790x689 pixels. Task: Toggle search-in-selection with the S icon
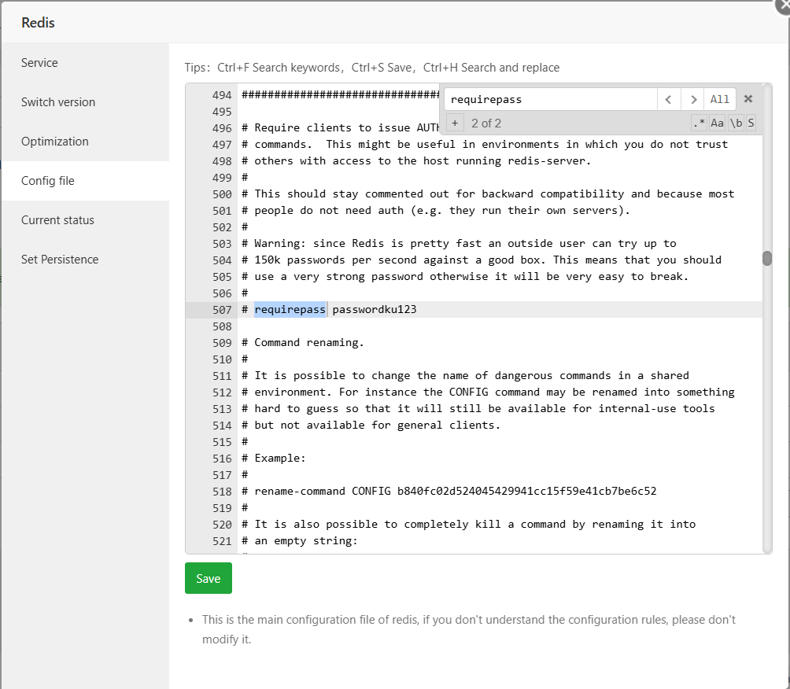[x=750, y=123]
